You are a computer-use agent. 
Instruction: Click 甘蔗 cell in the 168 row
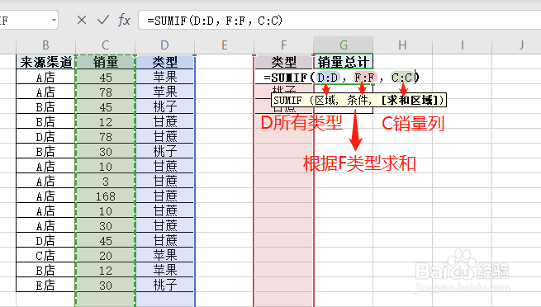point(165,196)
